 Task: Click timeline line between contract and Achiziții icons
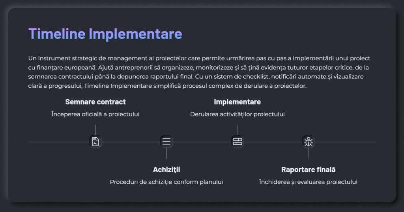(x=131, y=142)
